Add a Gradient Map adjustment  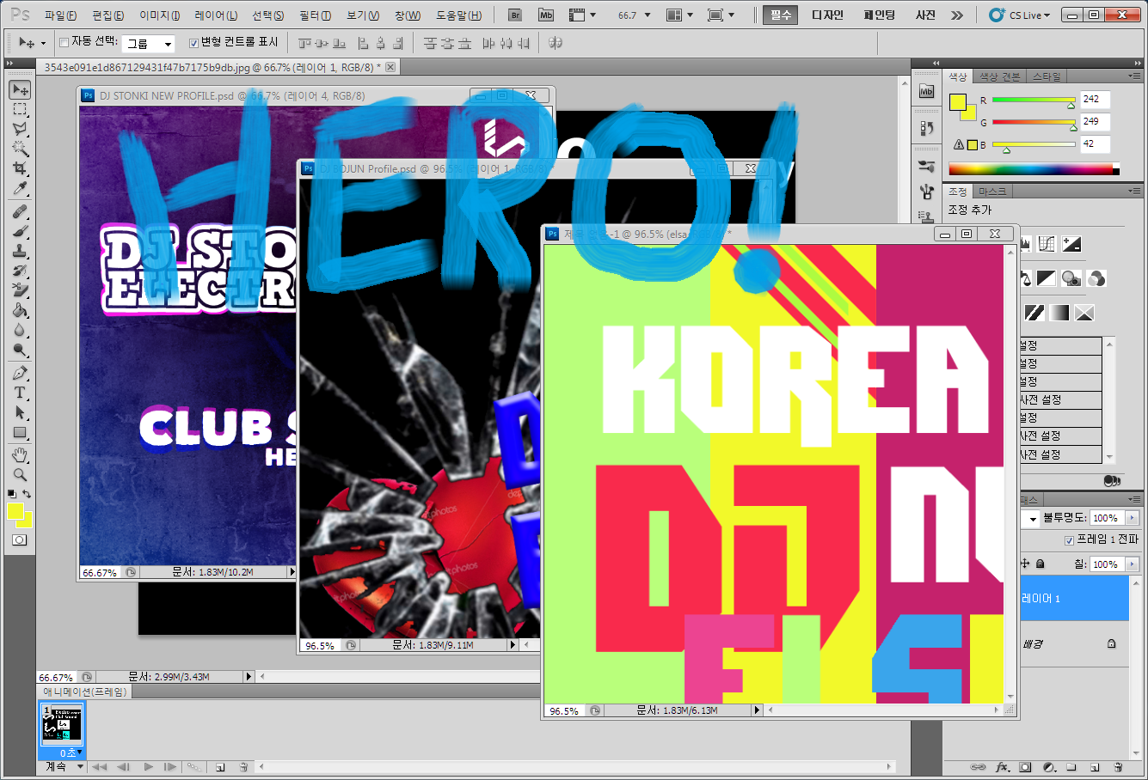point(1059,313)
